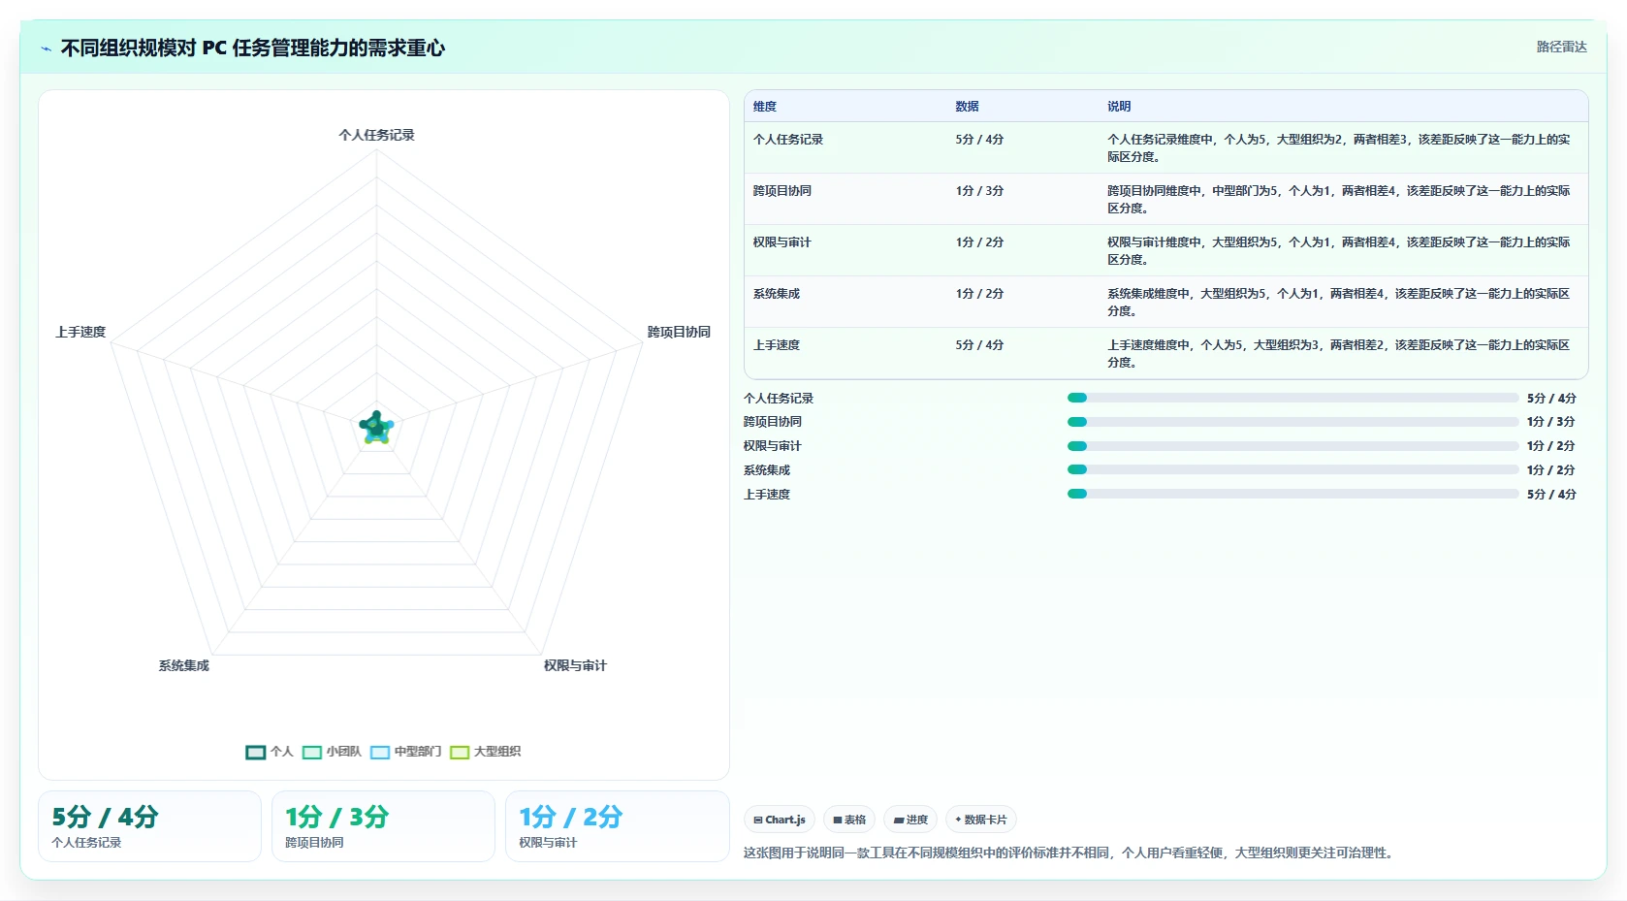Click the header icon beside the dashboard title
Image resolution: width=1627 pixels, height=901 pixels.
[x=46, y=48]
